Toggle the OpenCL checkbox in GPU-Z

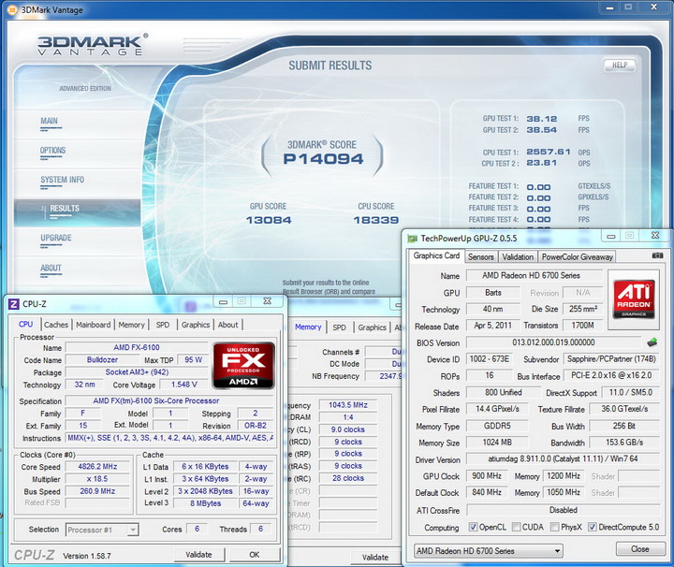(473, 527)
